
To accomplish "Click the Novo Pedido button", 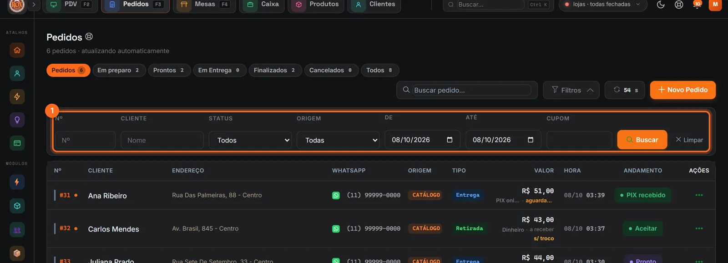I will pyautogui.click(x=682, y=90).
